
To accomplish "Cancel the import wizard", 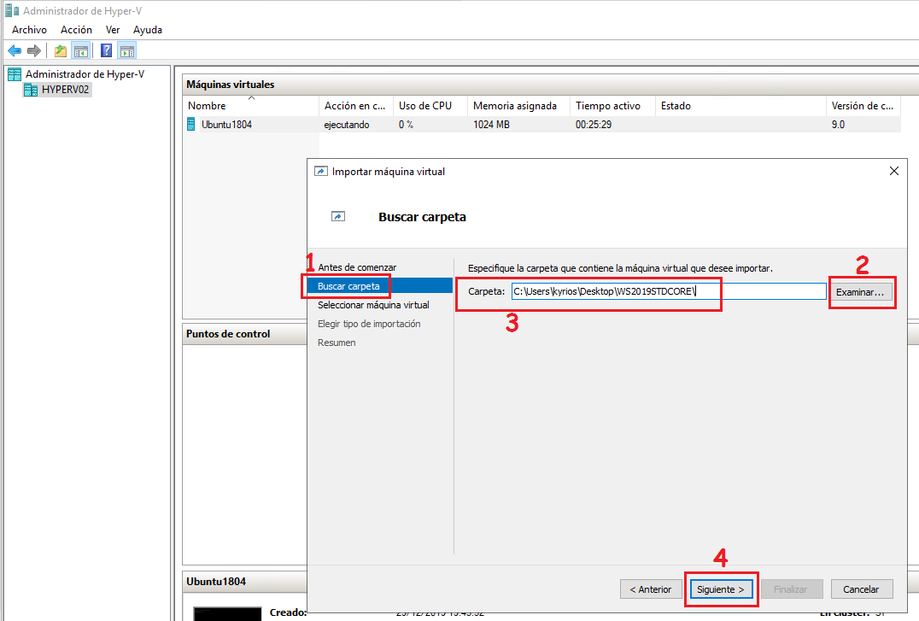I will [862, 589].
